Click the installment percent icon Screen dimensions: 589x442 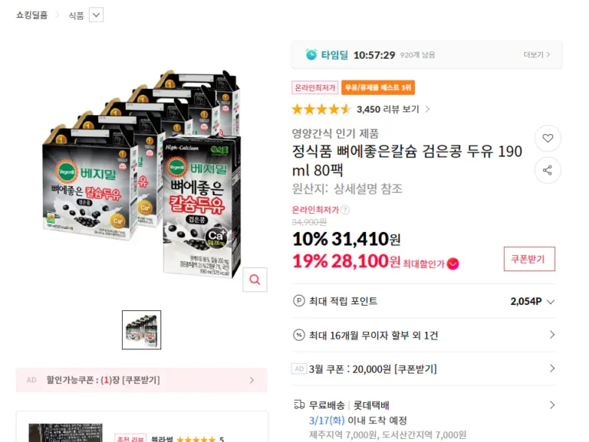[299, 335]
